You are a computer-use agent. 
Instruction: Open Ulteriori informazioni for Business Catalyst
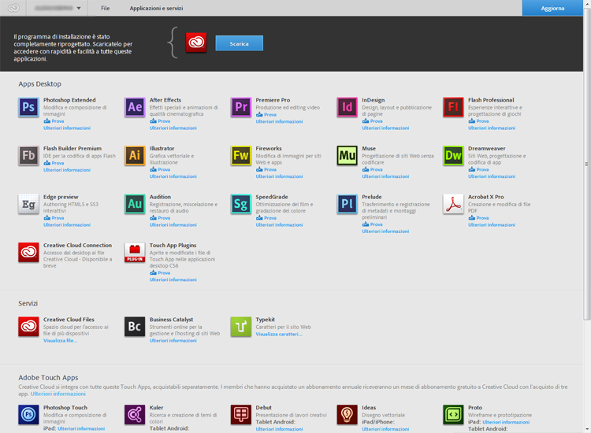(x=173, y=340)
